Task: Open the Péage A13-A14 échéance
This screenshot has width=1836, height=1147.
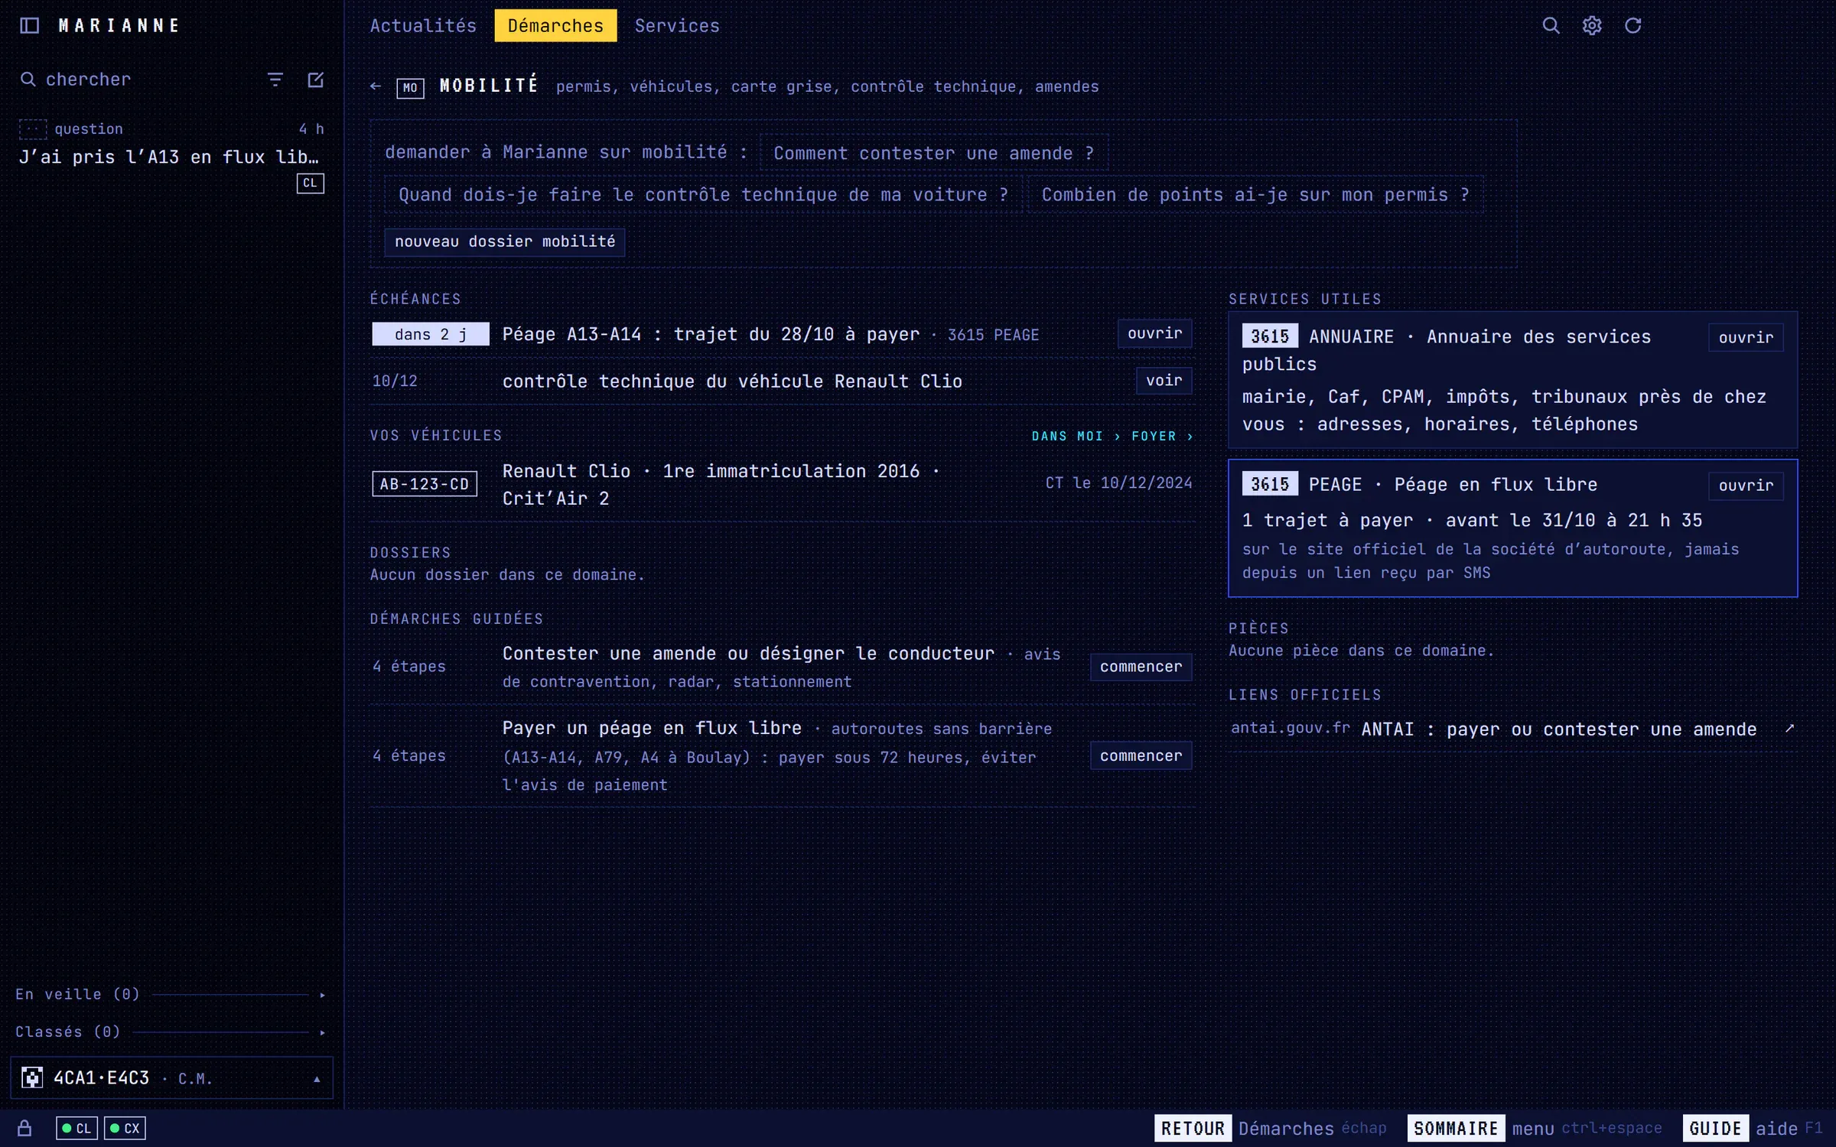Action: (x=1154, y=333)
